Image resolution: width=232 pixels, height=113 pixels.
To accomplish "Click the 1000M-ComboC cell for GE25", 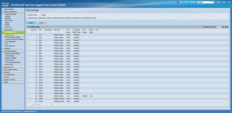I will pyautogui.click(x=59, y=99).
